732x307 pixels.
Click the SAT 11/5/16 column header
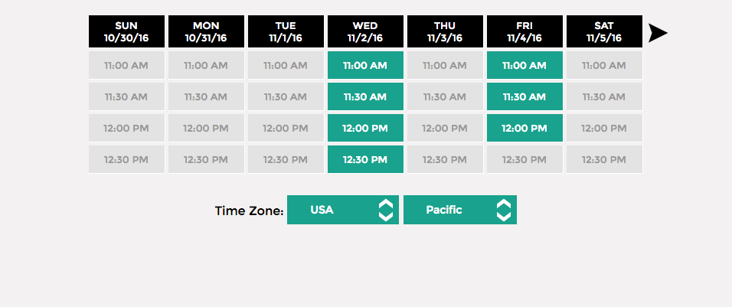click(x=604, y=31)
